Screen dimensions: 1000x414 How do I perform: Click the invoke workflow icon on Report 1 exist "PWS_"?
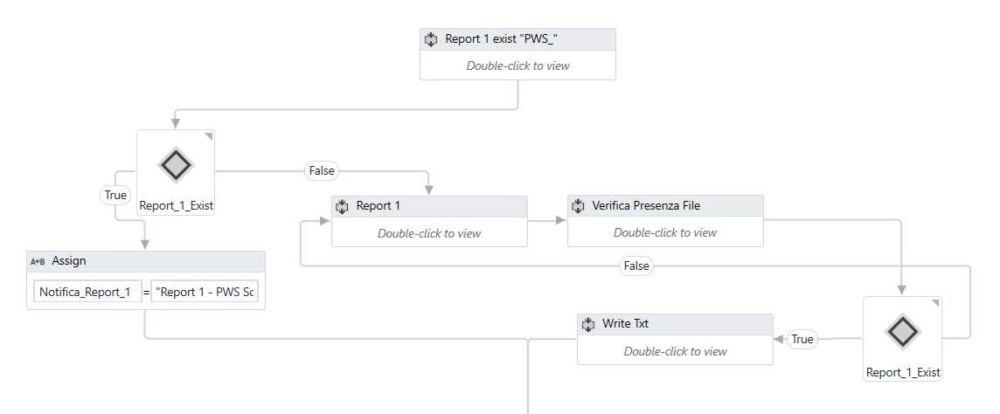click(431, 39)
